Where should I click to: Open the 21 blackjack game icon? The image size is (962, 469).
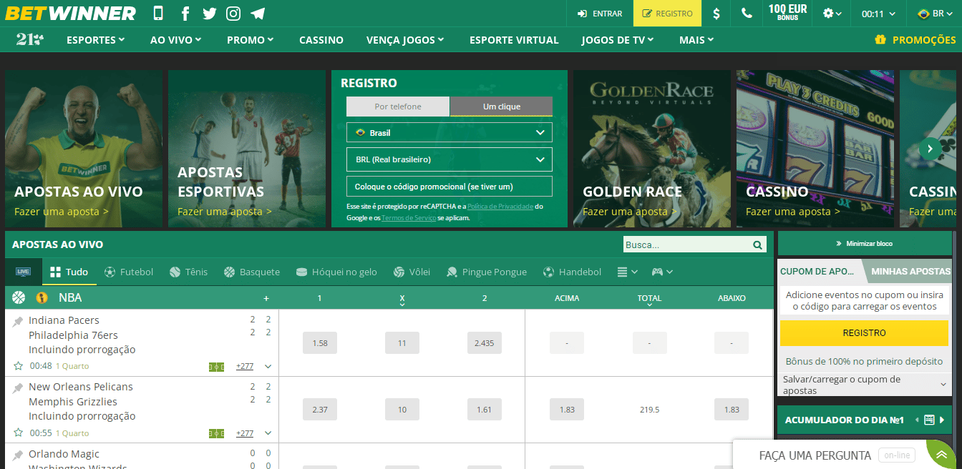click(x=30, y=39)
